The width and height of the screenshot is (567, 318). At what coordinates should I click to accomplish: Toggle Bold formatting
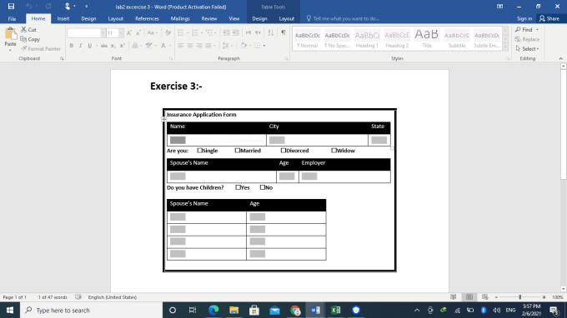[71, 46]
